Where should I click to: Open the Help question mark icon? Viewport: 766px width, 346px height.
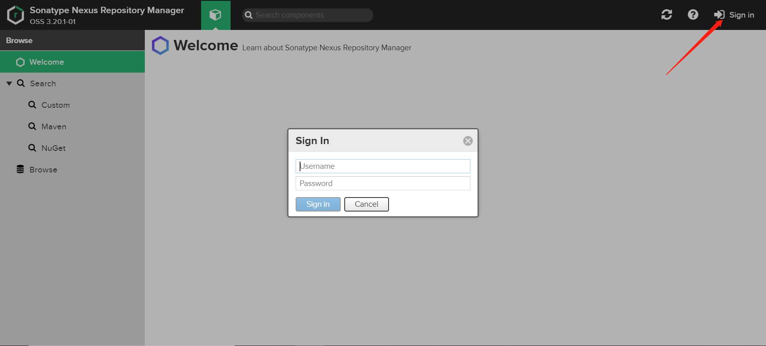[x=693, y=15]
